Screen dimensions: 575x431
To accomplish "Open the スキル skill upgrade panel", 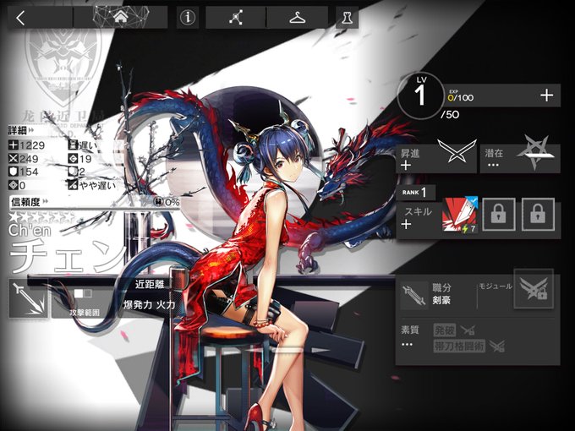I will pos(418,218).
